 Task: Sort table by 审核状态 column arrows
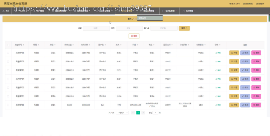point(205,45)
